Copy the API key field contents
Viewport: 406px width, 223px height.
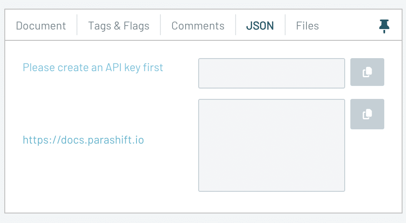[x=367, y=72]
